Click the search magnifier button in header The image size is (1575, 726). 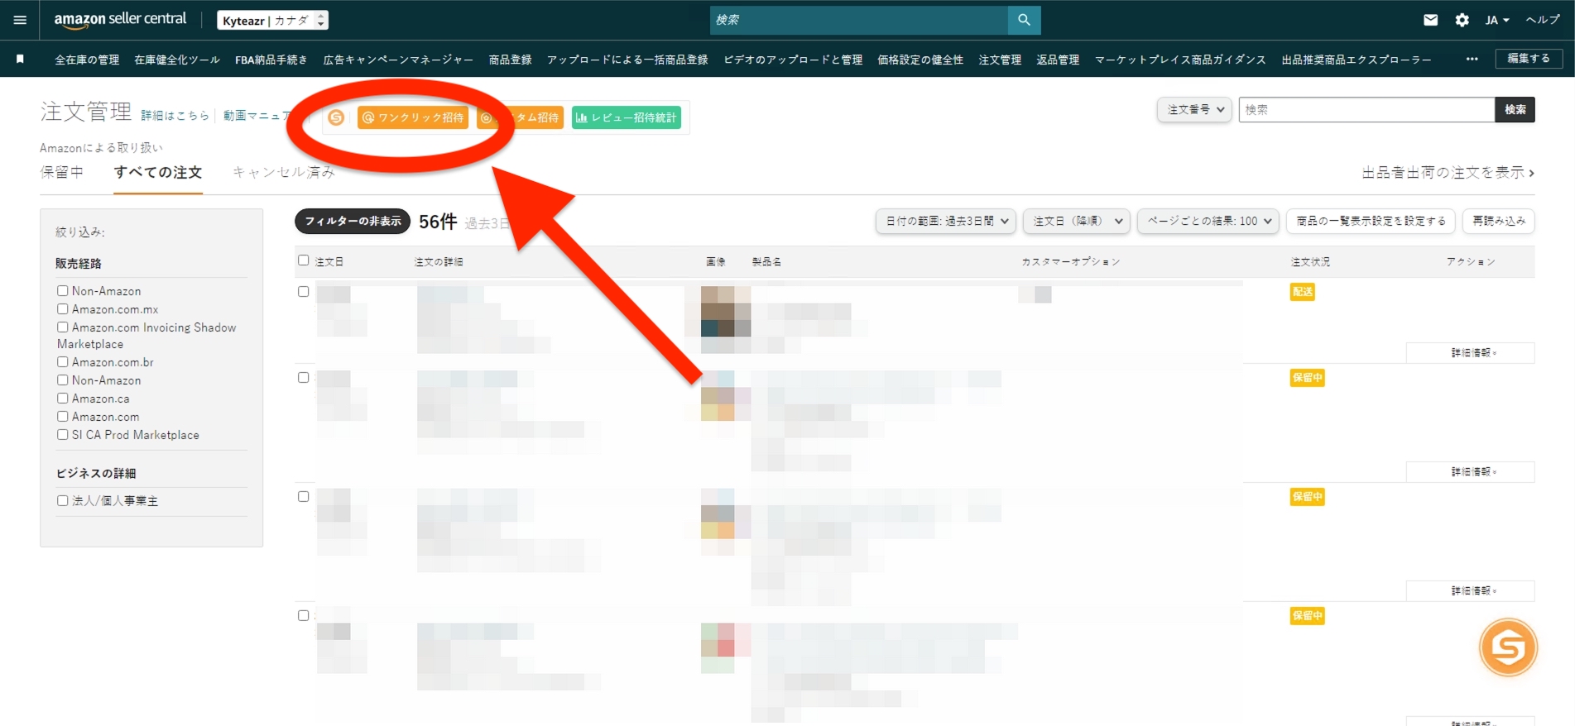tap(1024, 20)
